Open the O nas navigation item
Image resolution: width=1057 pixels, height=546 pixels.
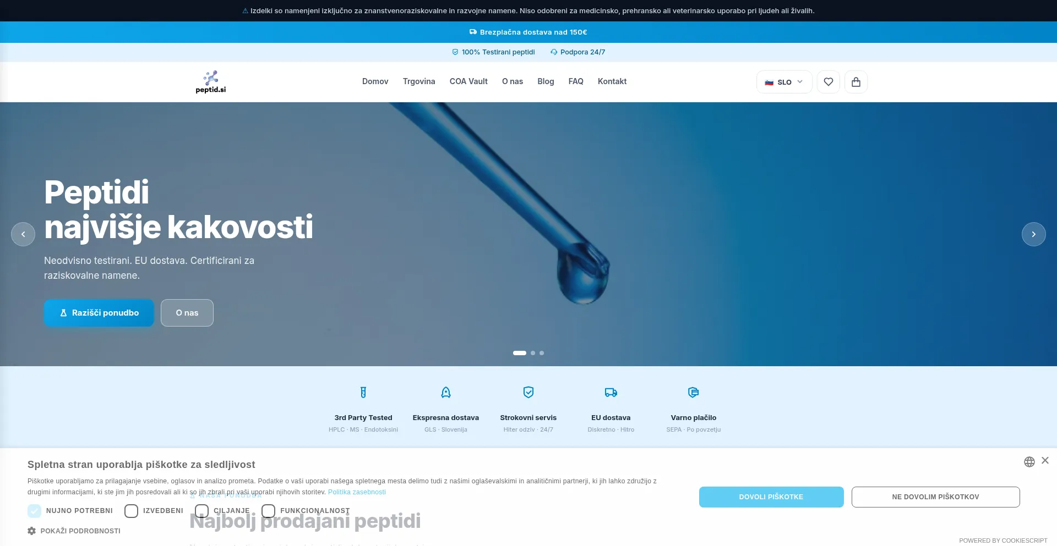tap(513, 81)
